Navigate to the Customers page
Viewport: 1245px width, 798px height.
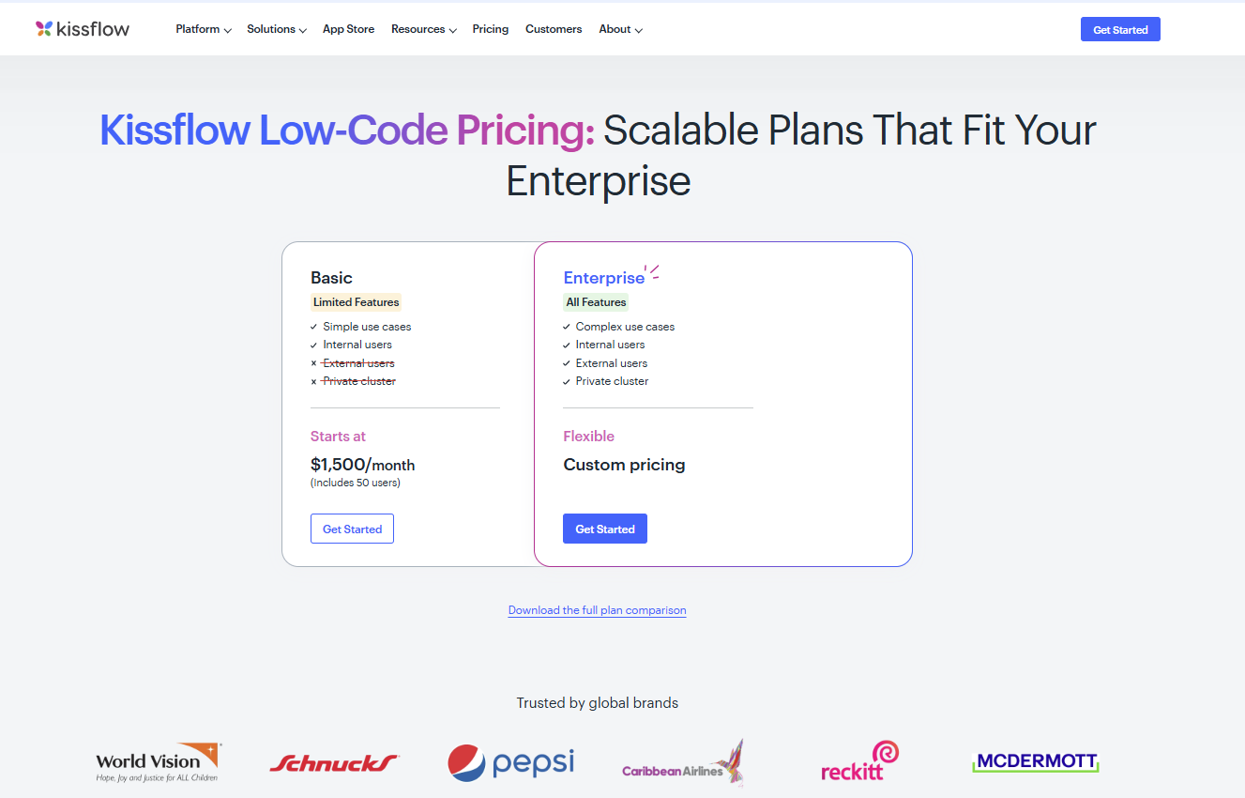pos(554,29)
